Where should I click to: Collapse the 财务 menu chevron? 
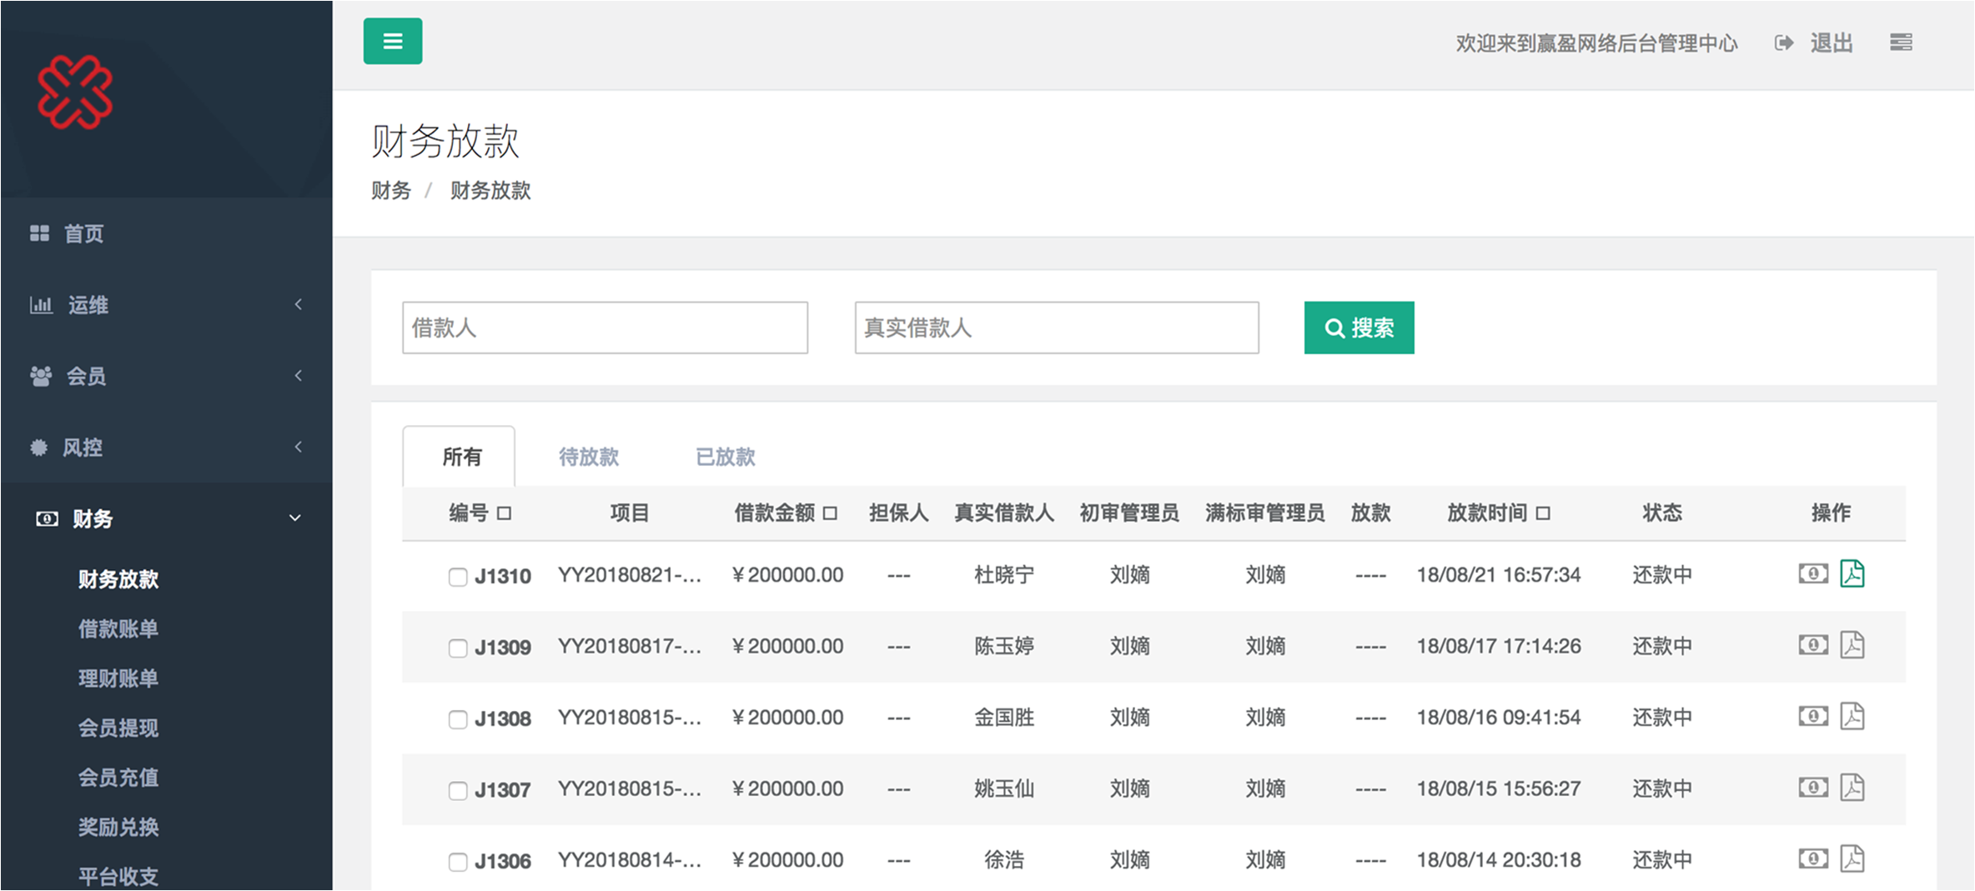click(x=295, y=518)
